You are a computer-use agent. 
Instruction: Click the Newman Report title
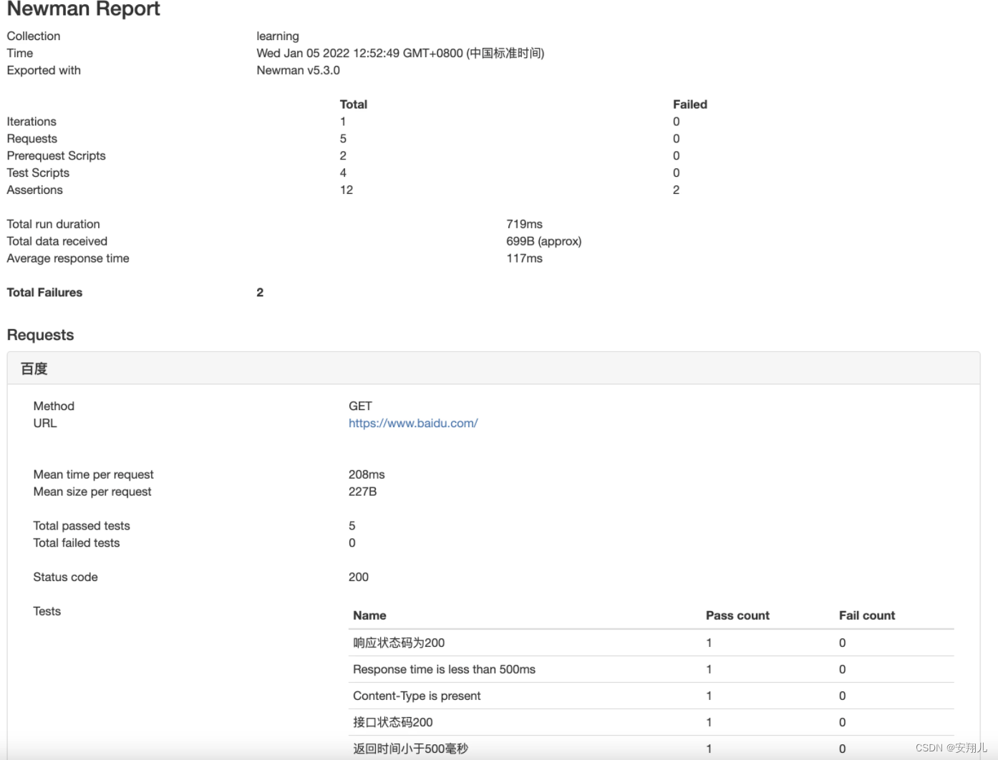click(x=83, y=9)
